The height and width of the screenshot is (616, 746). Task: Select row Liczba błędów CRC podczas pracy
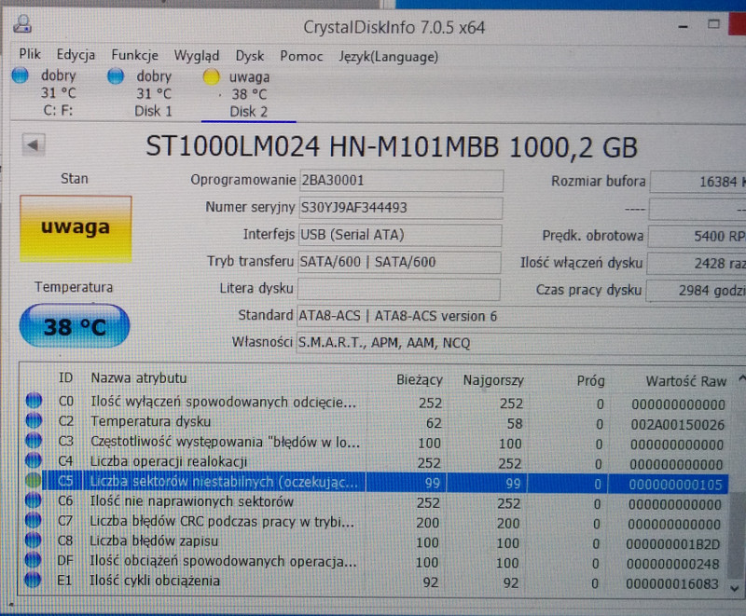pos(375,523)
